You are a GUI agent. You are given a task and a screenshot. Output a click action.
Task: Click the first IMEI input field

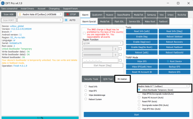click(x=97, y=49)
